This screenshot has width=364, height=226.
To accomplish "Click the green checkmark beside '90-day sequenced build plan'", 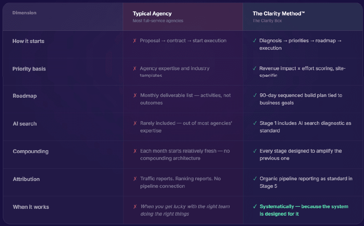I will pyautogui.click(x=255, y=95).
